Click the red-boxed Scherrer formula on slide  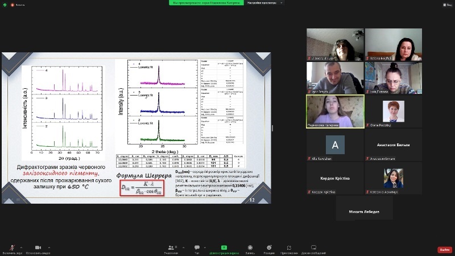click(x=142, y=188)
